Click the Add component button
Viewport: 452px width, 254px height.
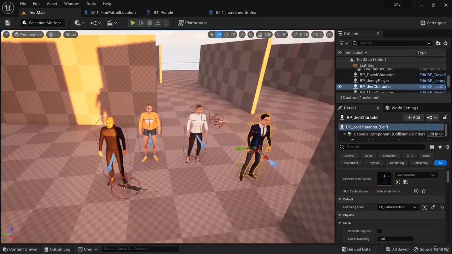coord(414,117)
